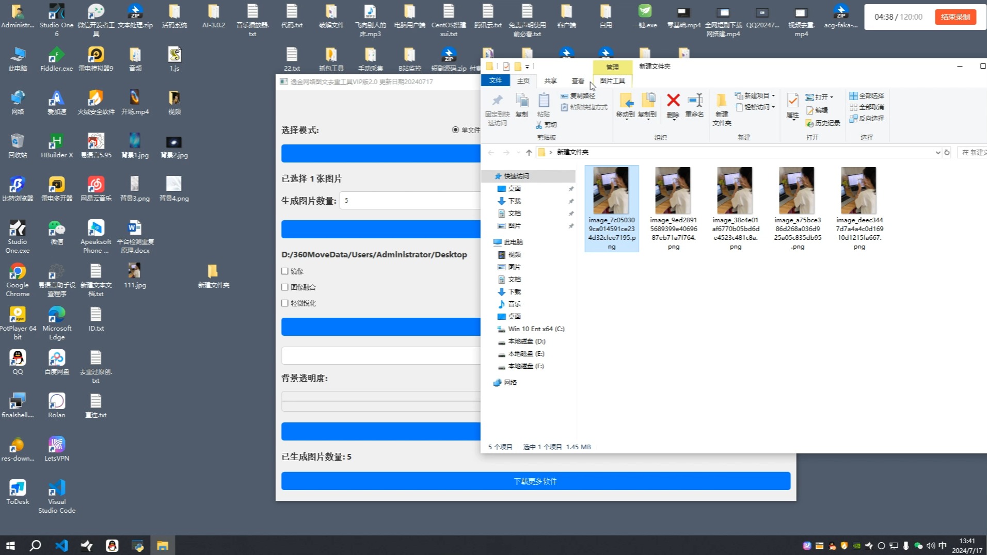Image resolution: width=987 pixels, height=555 pixels.
Task: Click the Windows Start button
Action: 10,545
